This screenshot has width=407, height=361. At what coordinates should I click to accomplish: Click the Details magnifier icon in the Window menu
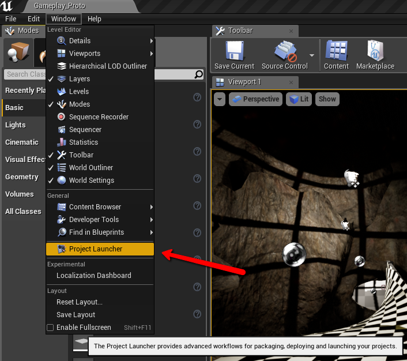tap(62, 41)
